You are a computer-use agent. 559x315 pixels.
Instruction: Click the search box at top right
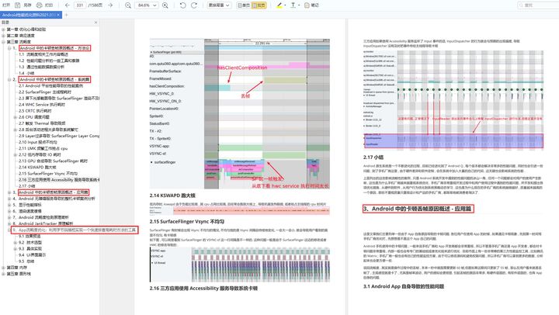point(538,5)
